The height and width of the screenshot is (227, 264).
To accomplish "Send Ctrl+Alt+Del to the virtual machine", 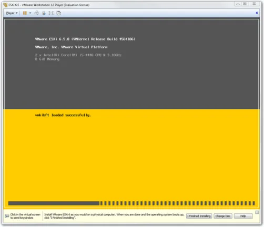I will 37,13.
